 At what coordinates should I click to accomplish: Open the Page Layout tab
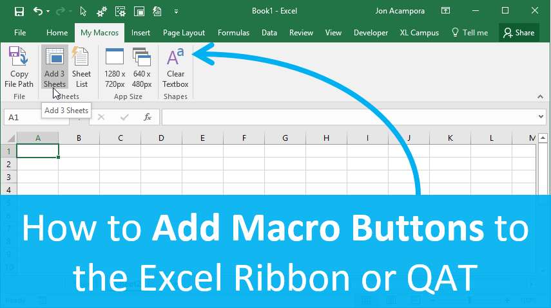click(x=184, y=33)
